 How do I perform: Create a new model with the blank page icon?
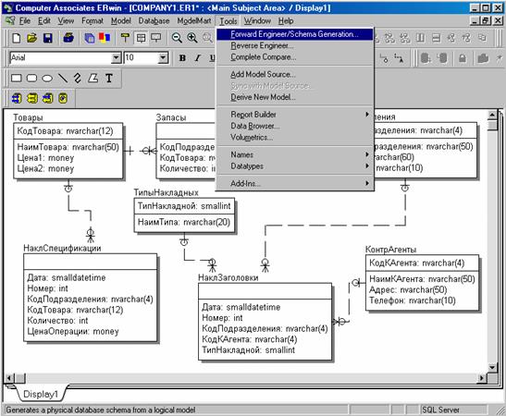coord(16,38)
